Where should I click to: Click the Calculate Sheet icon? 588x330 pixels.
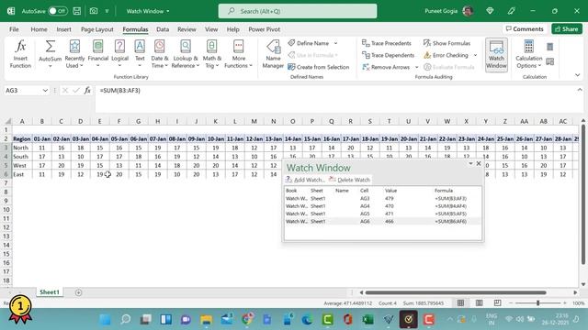549,61
